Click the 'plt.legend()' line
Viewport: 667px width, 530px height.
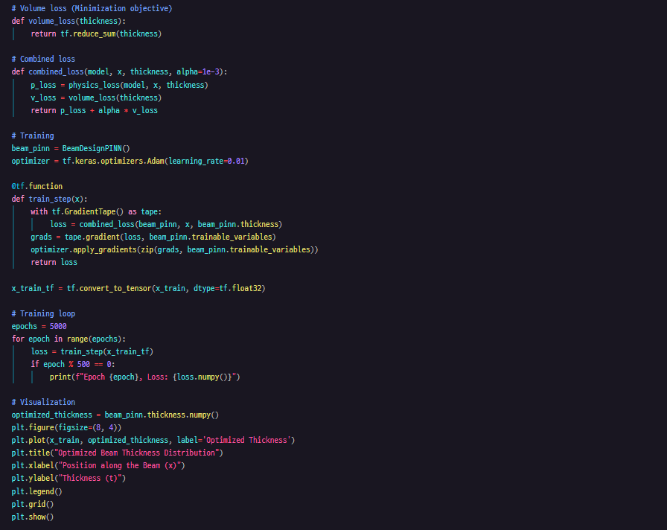(x=37, y=492)
